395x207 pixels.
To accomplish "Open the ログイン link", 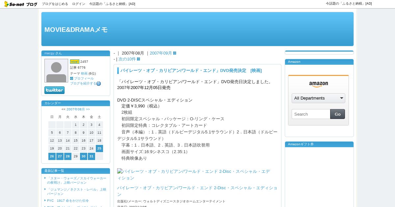I will (79, 4).
